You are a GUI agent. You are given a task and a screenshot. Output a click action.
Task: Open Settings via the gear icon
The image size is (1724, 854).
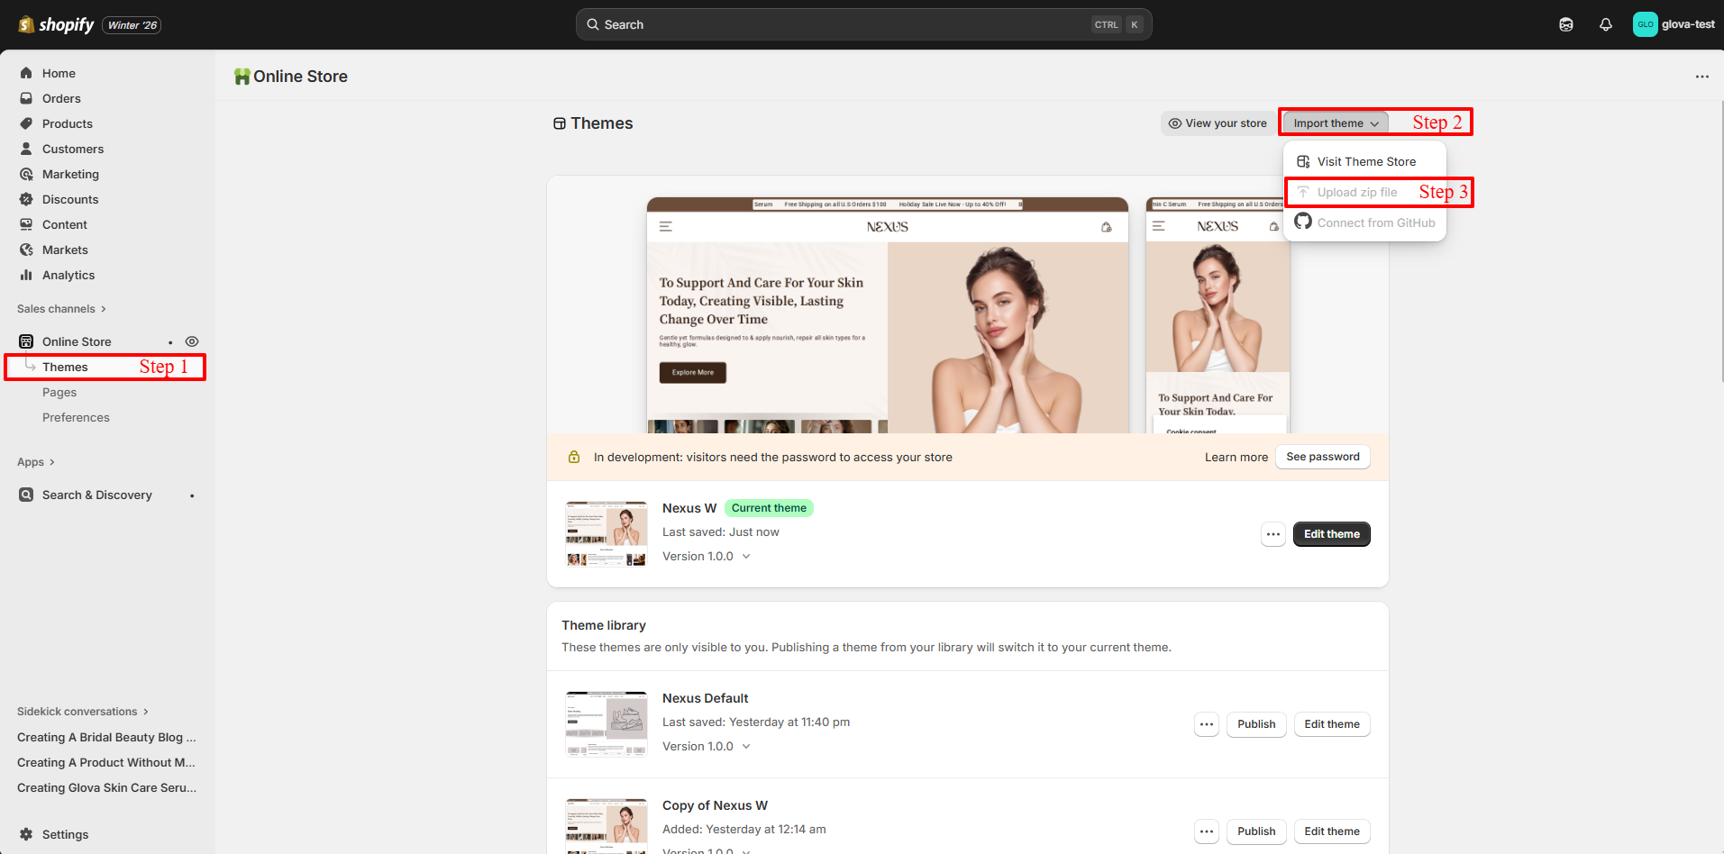tap(27, 834)
